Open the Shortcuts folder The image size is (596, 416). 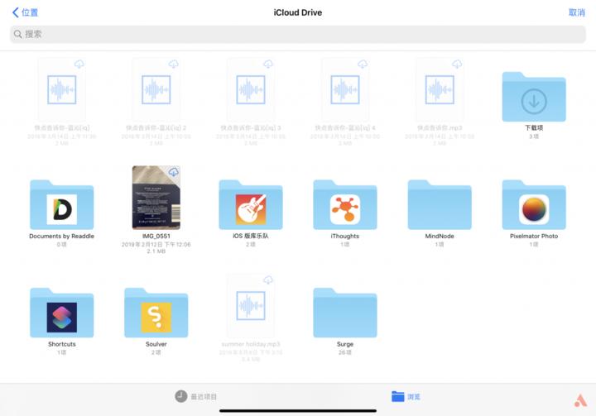pos(61,313)
